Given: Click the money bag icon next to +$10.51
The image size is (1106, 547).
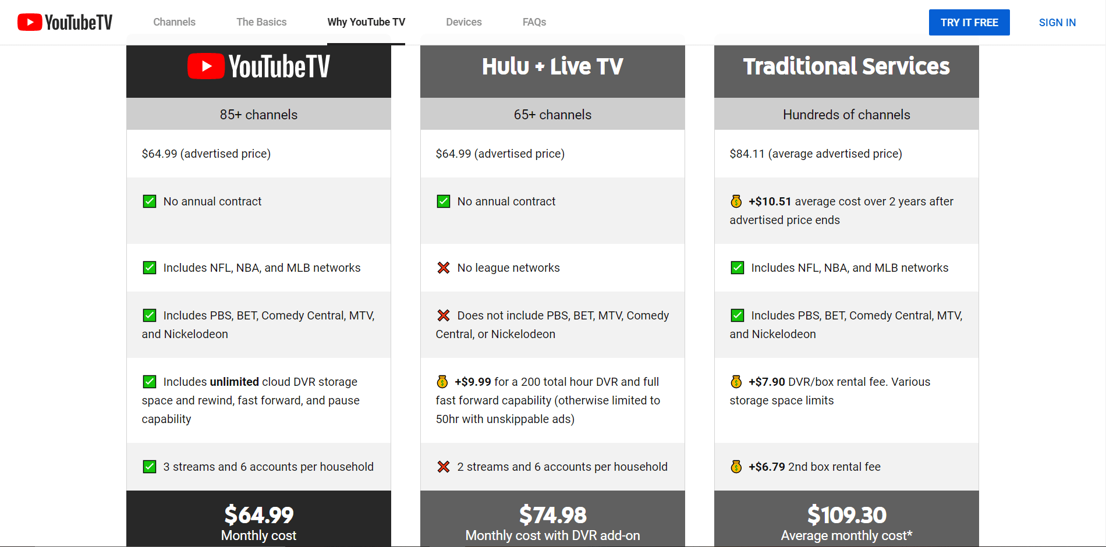Looking at the screenshot, I should pyautogui.click(x=736, y=201).
